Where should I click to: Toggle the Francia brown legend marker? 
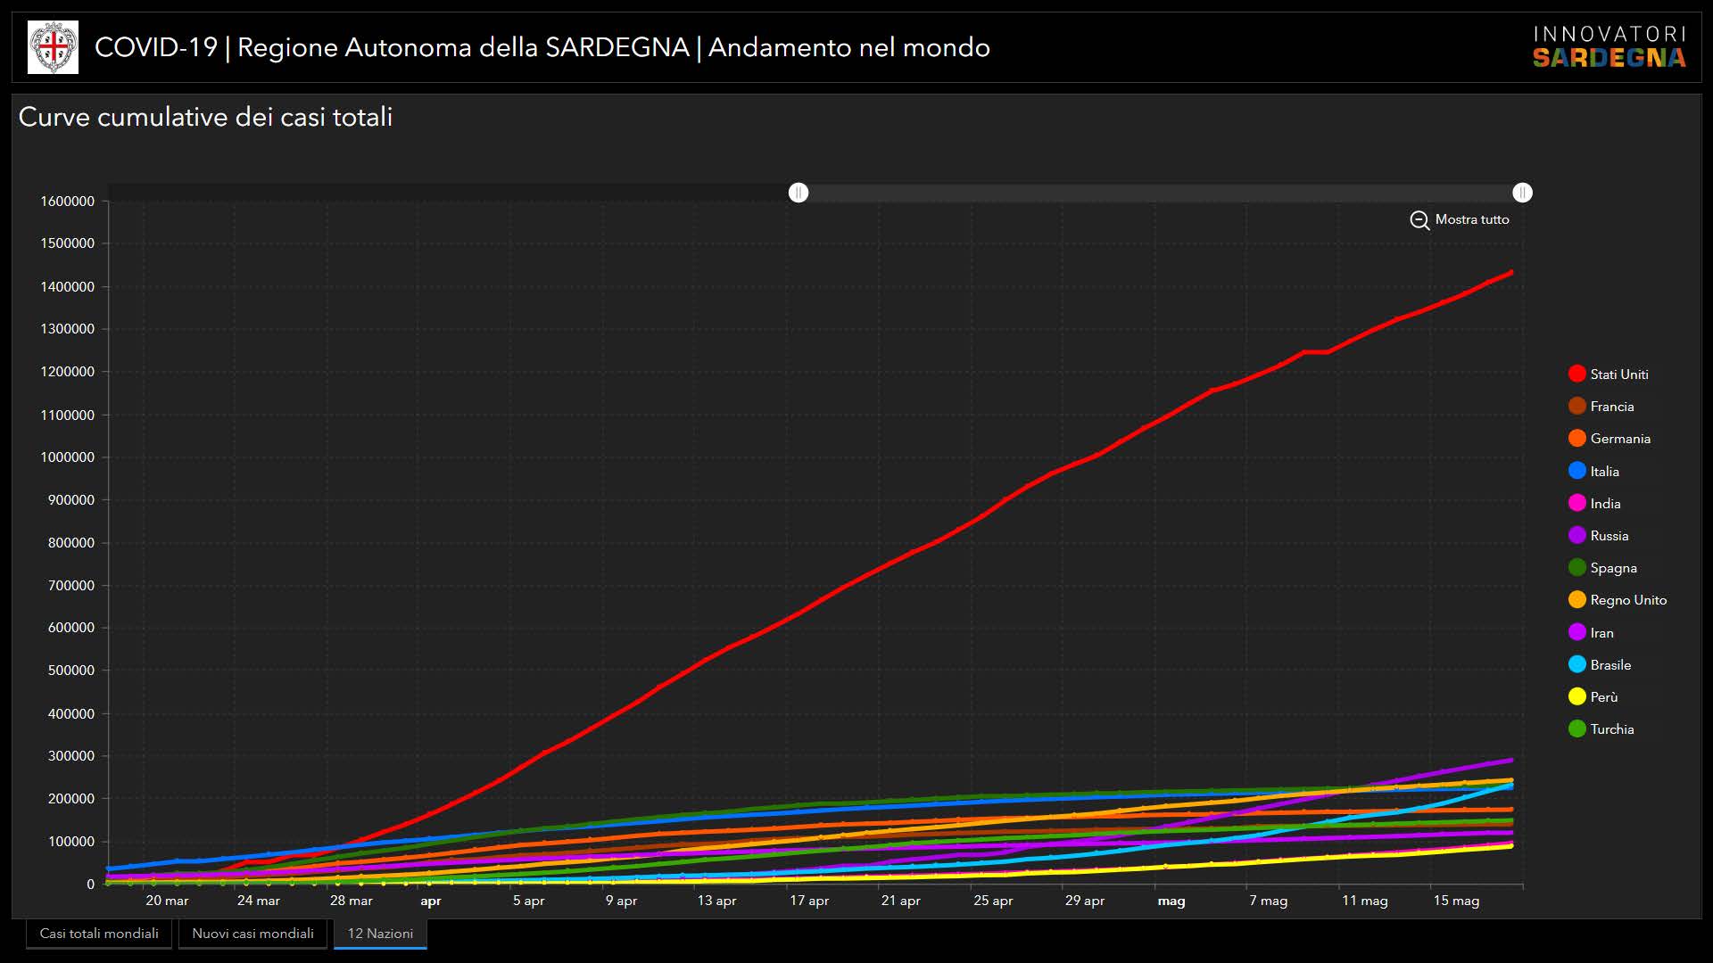1576,407
